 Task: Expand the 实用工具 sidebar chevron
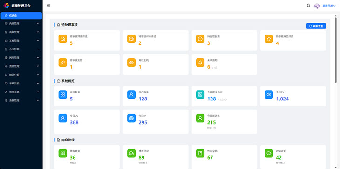[38, 92]
